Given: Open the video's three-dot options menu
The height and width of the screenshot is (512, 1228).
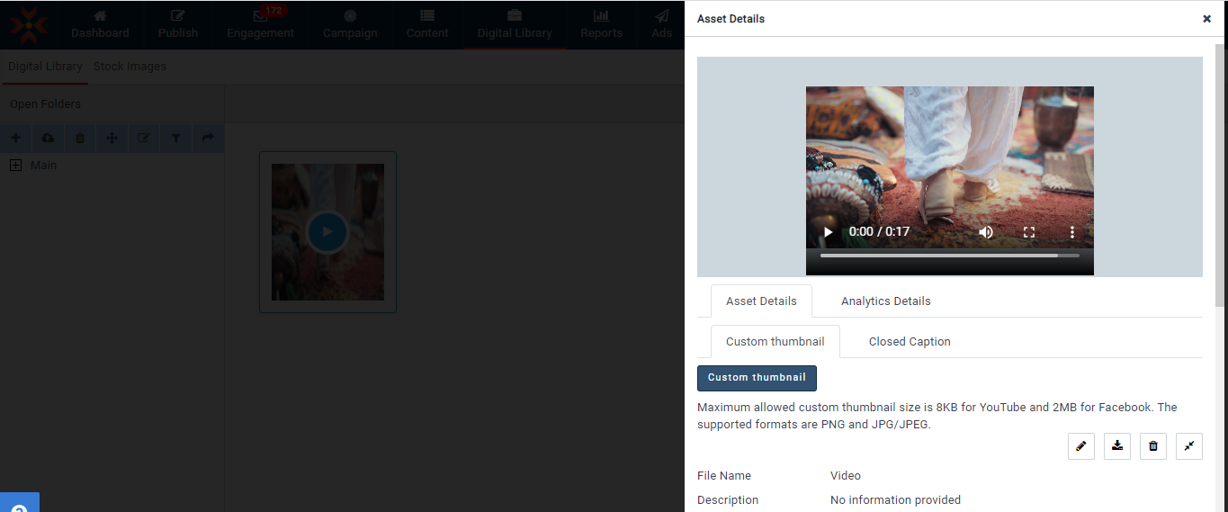Looking at the screenshot, I should (x=1071, y=232).
